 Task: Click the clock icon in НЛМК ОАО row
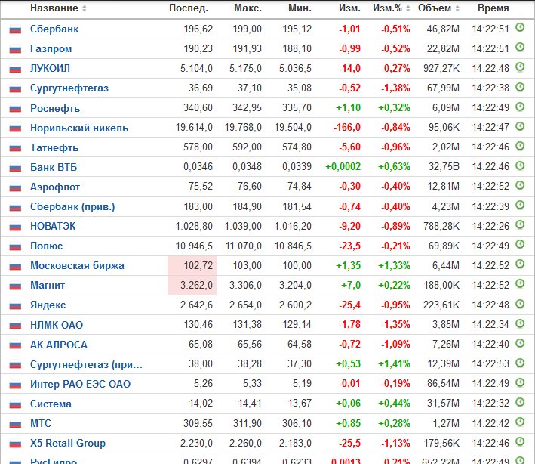520,323
